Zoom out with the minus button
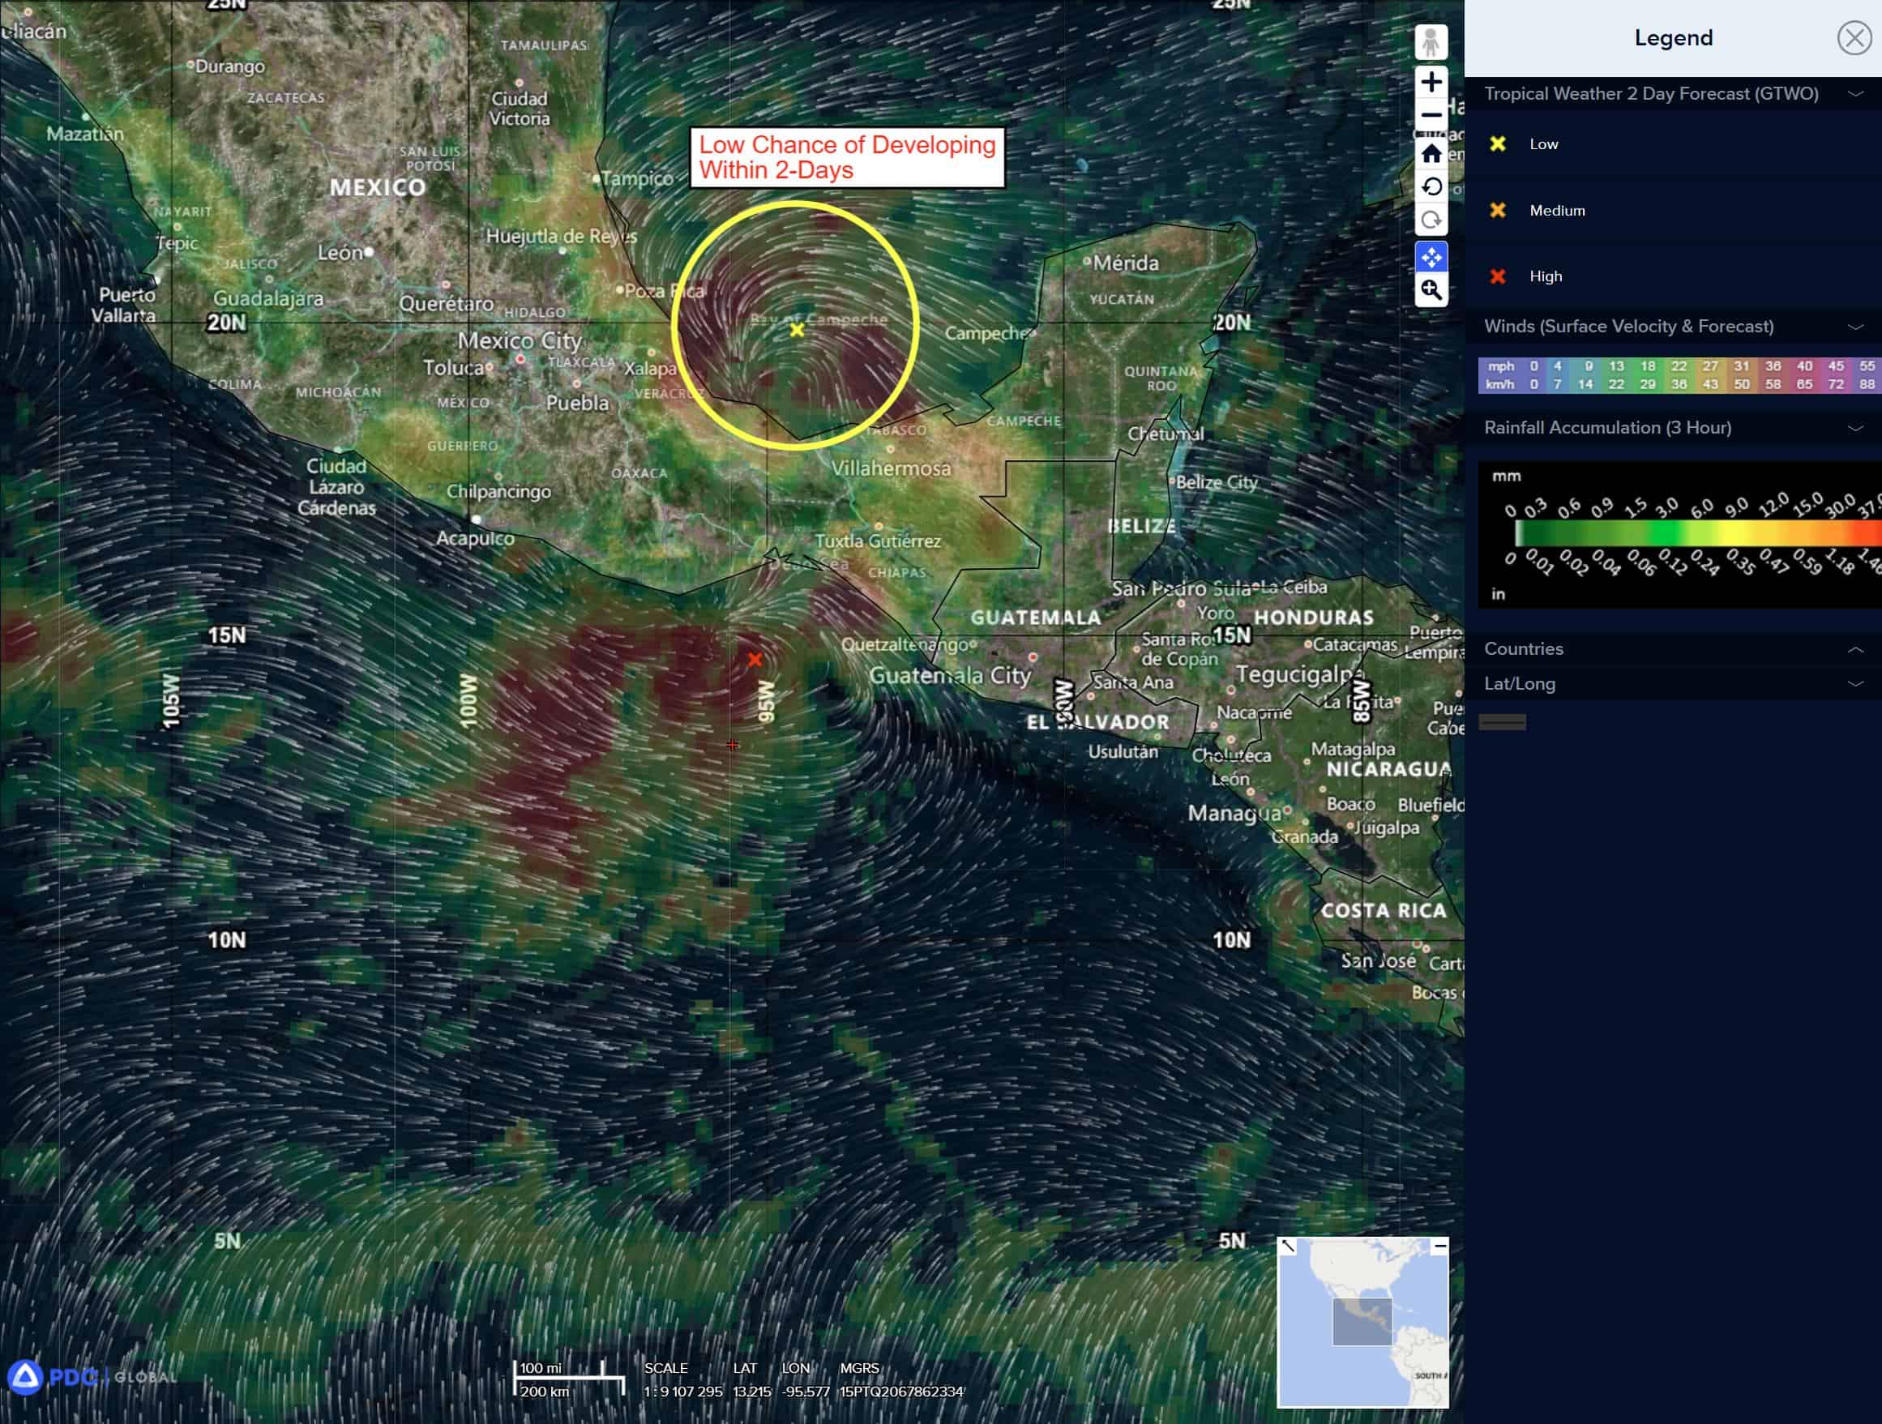 pos(1431,115)
